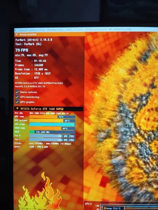
Task: Click the Clocks core:1576MHz line
Action: (x=43, y=143)
